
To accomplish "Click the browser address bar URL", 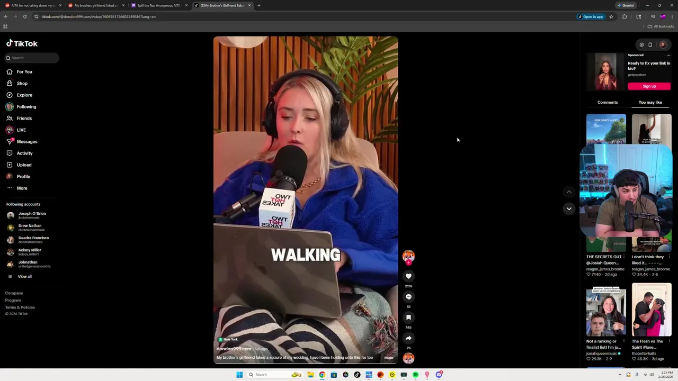I will (x=99, y=16).
